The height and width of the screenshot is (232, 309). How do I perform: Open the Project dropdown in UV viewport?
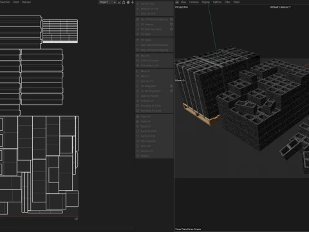108,2
